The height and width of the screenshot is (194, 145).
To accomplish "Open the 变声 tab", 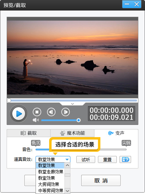I will pos(116,133).
